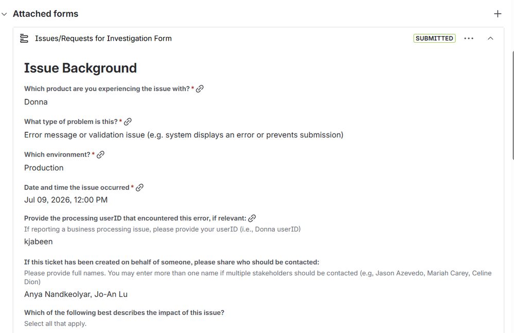Click the Anya Nandkeolyar, Jo-An Lu contact names

pyautogui.click(x=76, y=294)
